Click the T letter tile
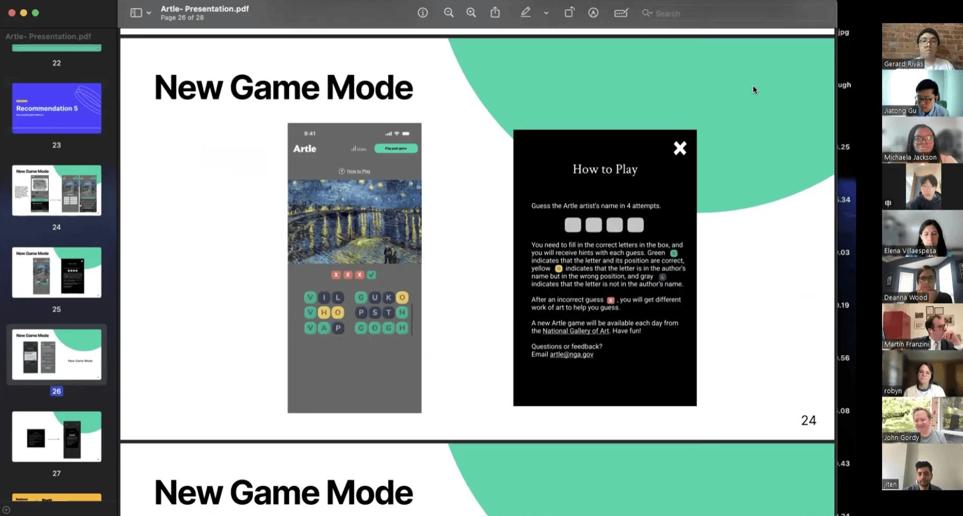963x516 pixels. (x=388, y=312)
